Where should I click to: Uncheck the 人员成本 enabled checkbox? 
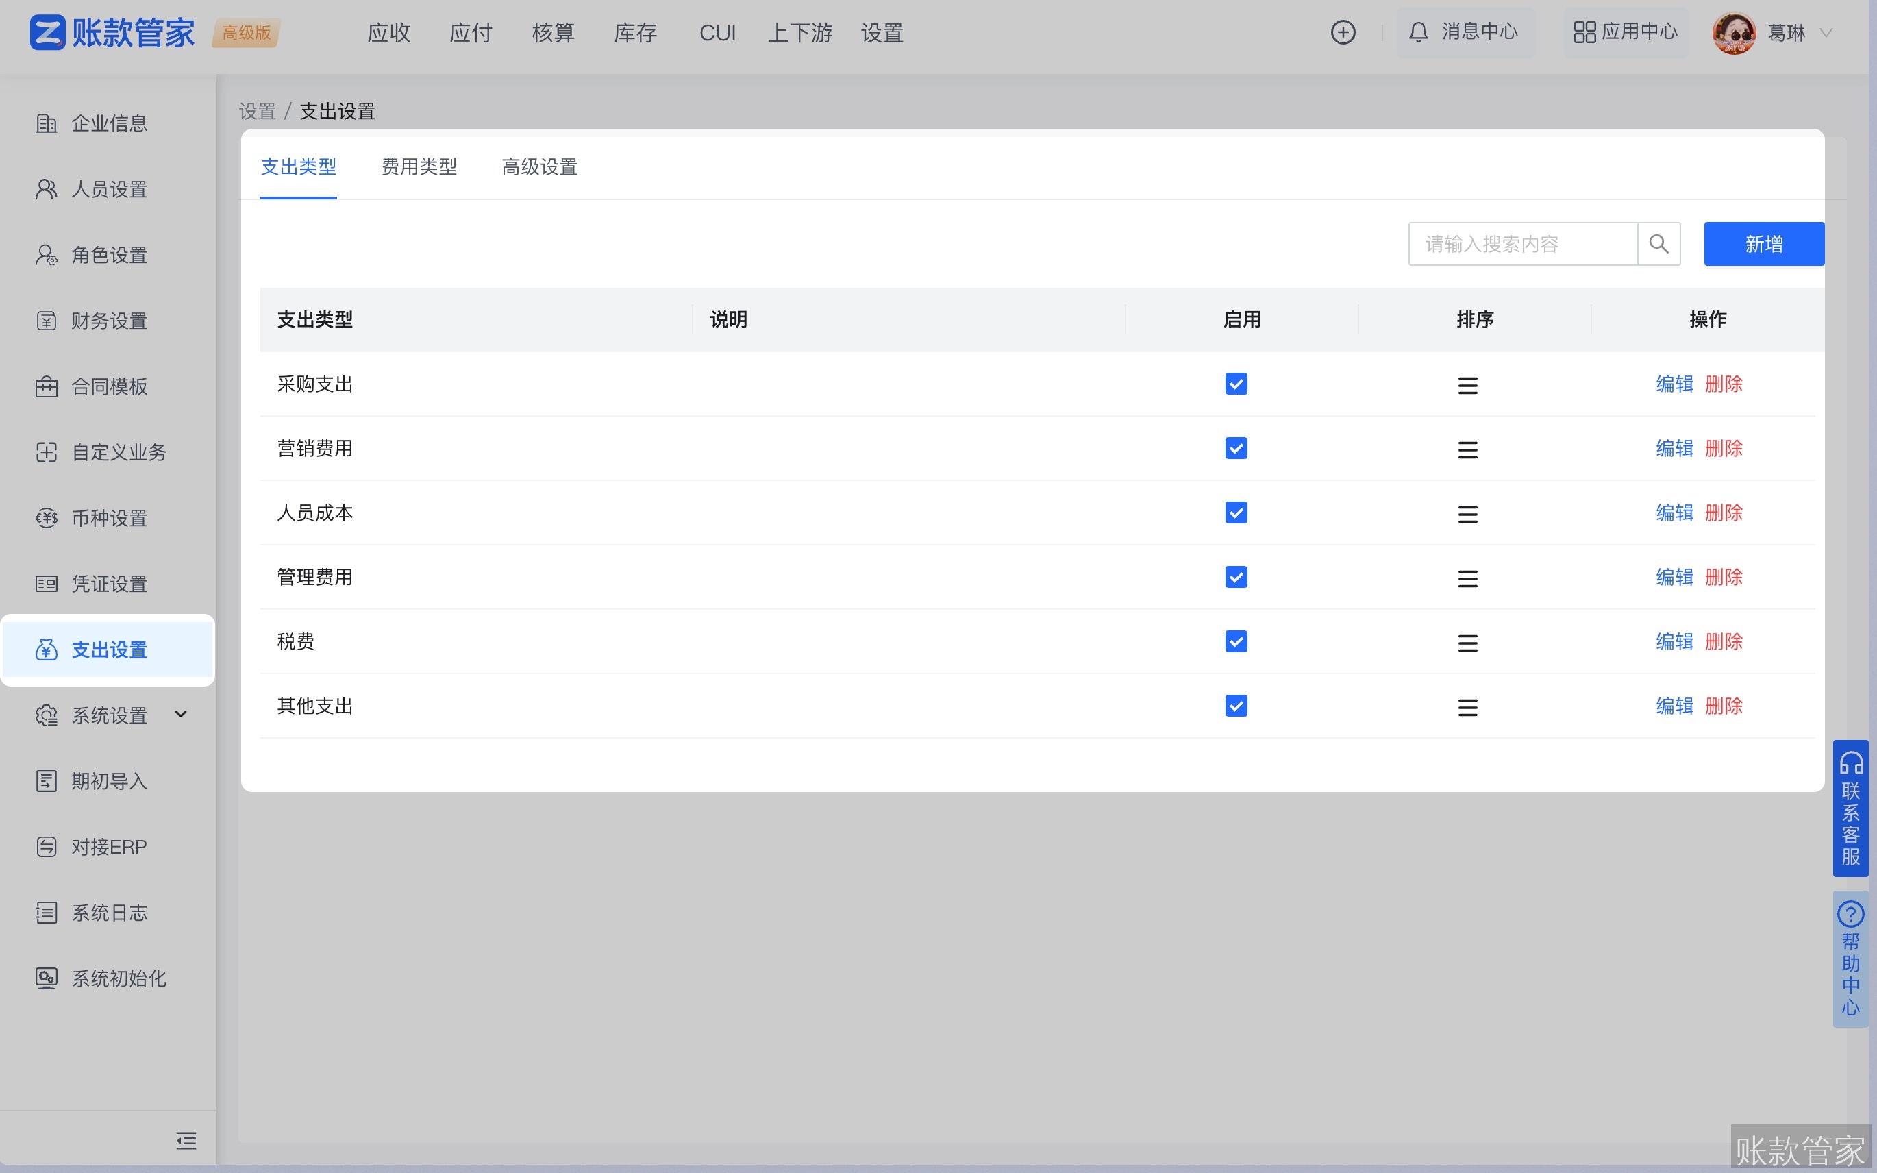pos(1236,513)
